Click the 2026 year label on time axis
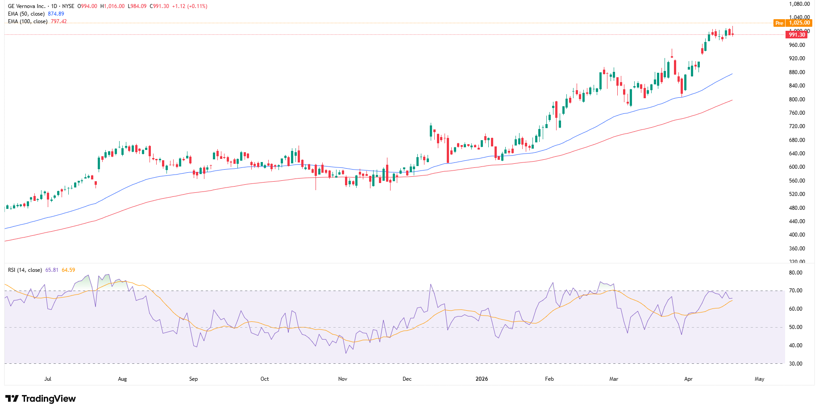This screenshot has width=819, height=412. point(482,379)
